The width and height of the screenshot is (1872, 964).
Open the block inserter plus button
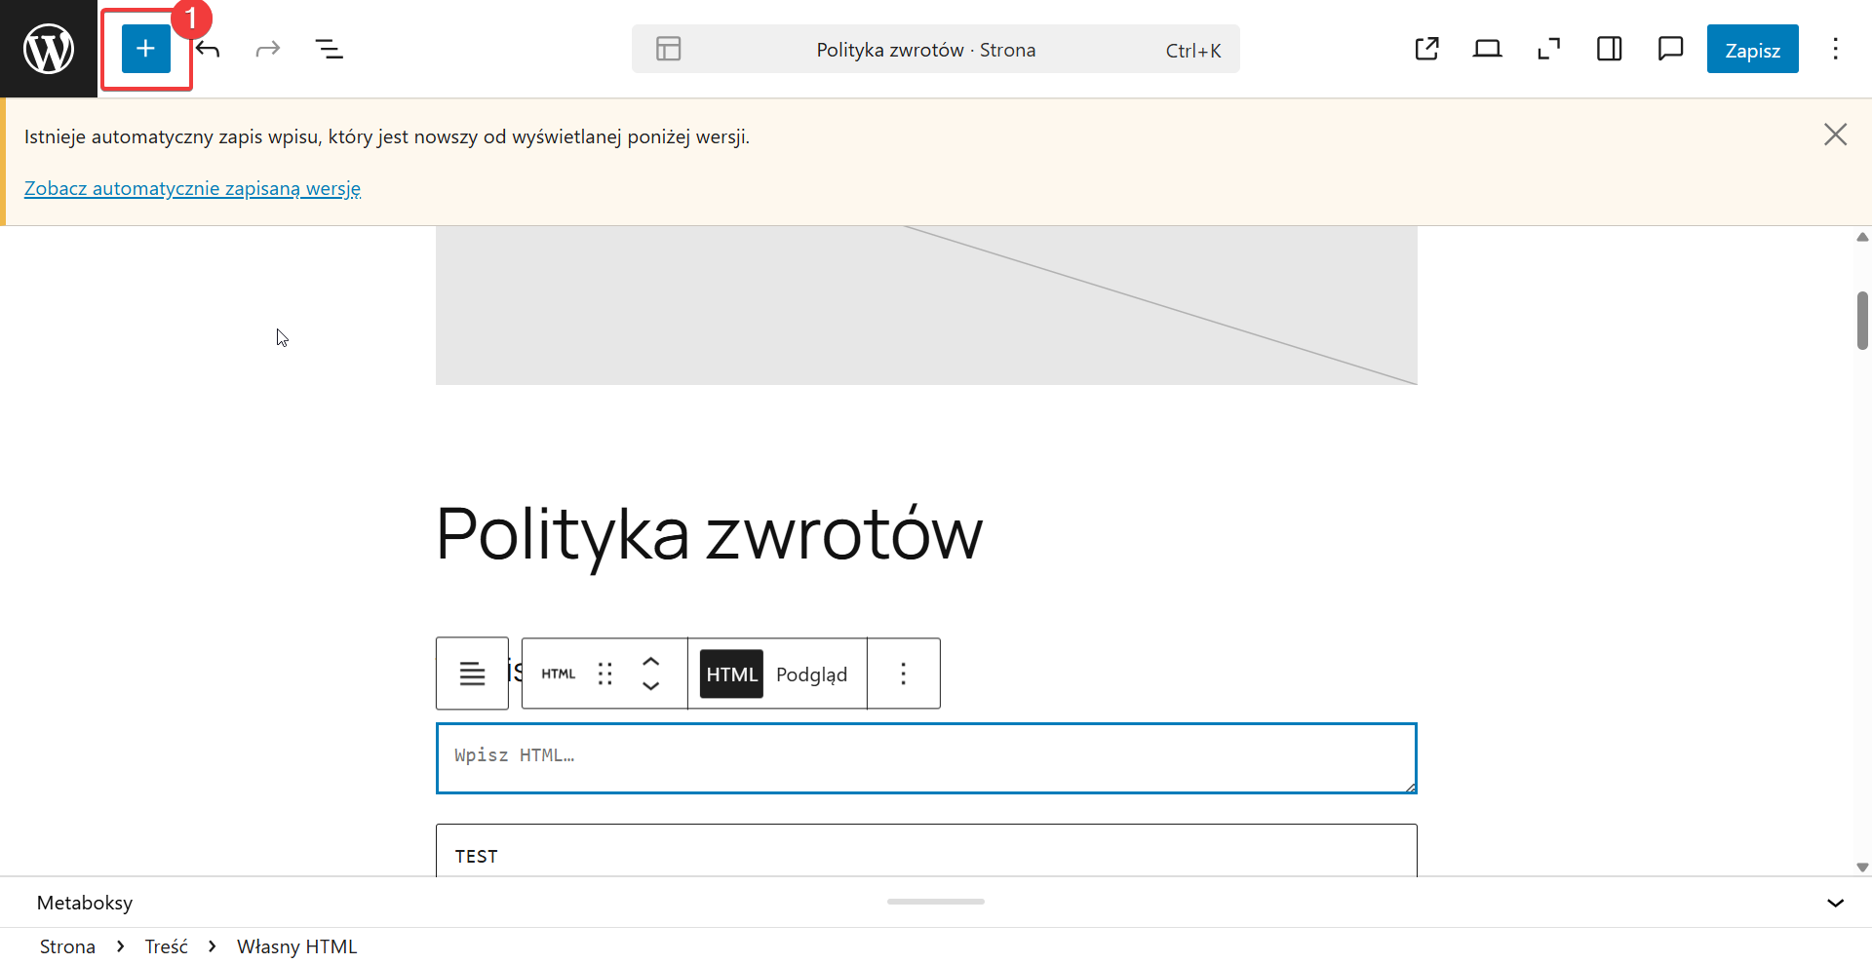146,49
